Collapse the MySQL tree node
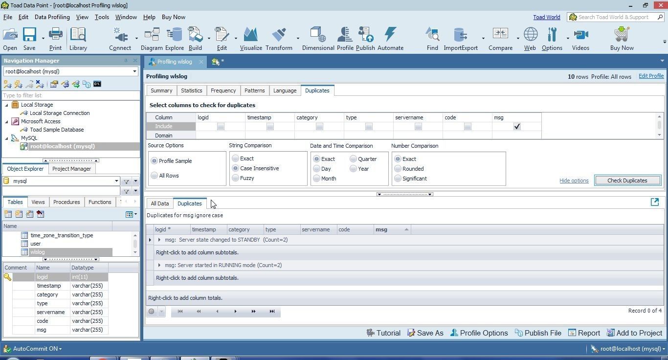The height and width of the screenshot is (360, 668). pos(7,138)
